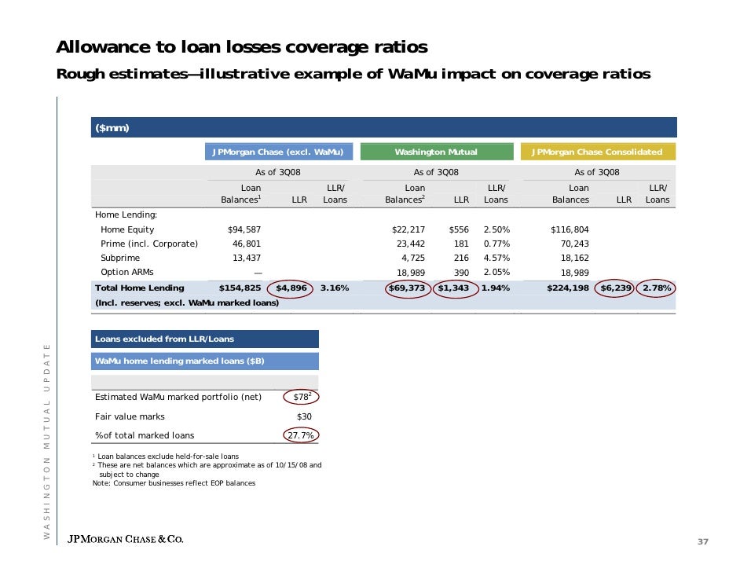Click the total '$154,825'

(240, 288)
